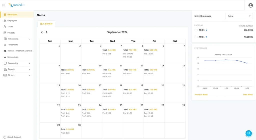This screenshot has height=140, width=256.
Task: Check the PRO 3 project checkbox
Action: point(196,30)
